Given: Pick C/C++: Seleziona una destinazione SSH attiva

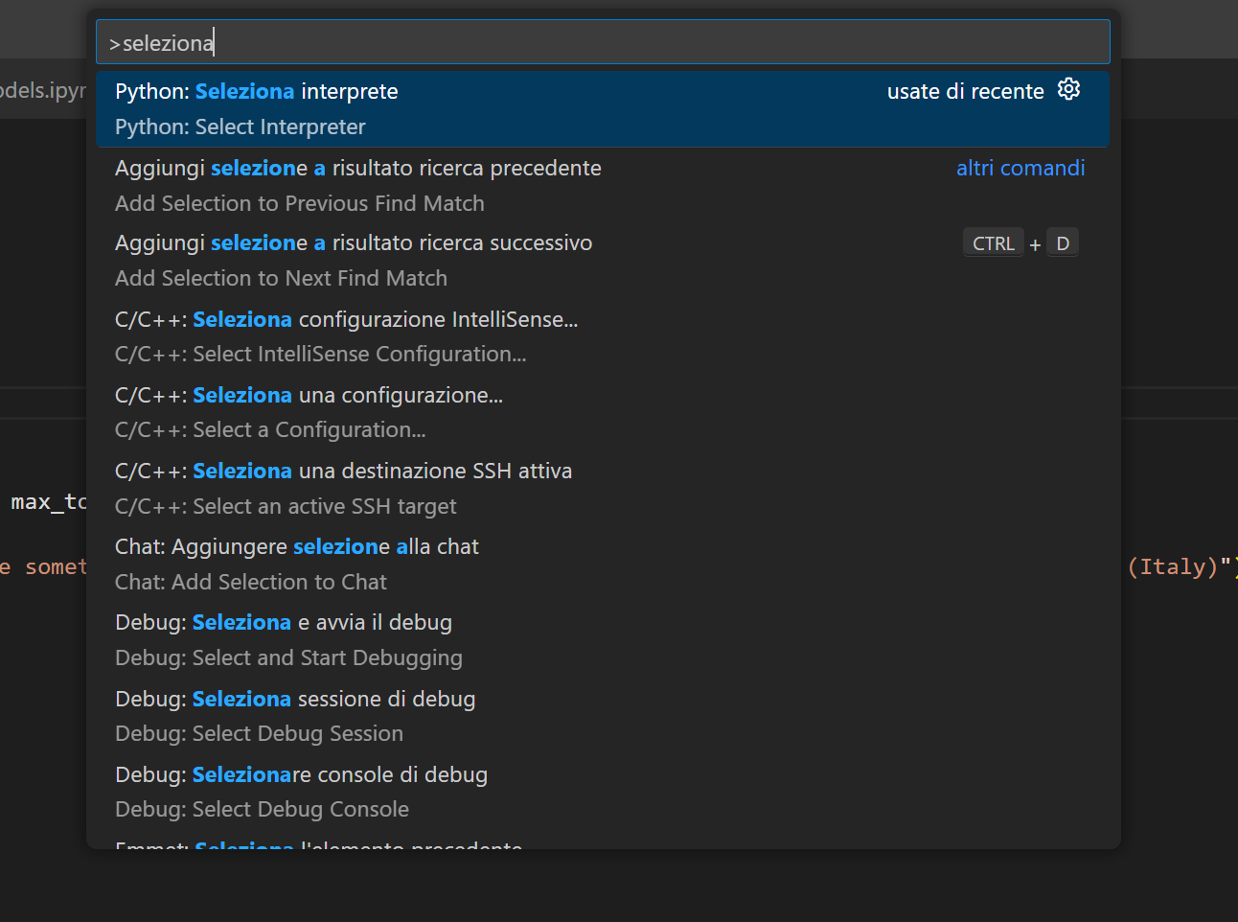Looking at the screenshot, I should point(603,488).
